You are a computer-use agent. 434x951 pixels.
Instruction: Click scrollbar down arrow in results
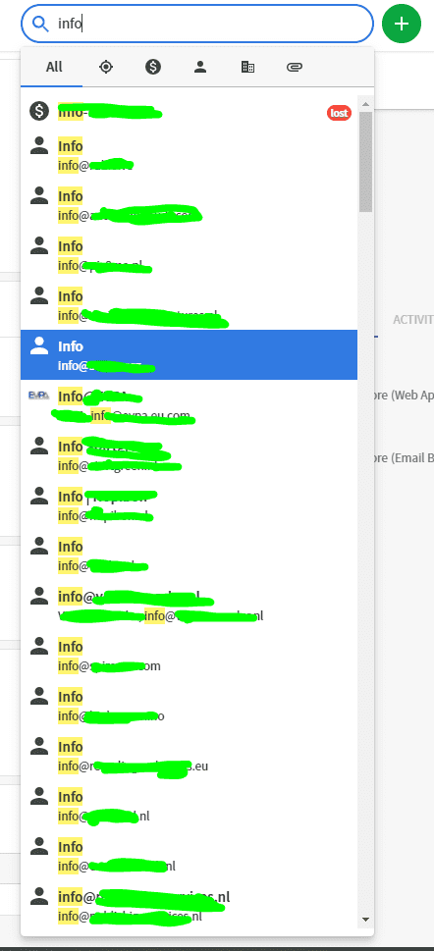point(365,919)
